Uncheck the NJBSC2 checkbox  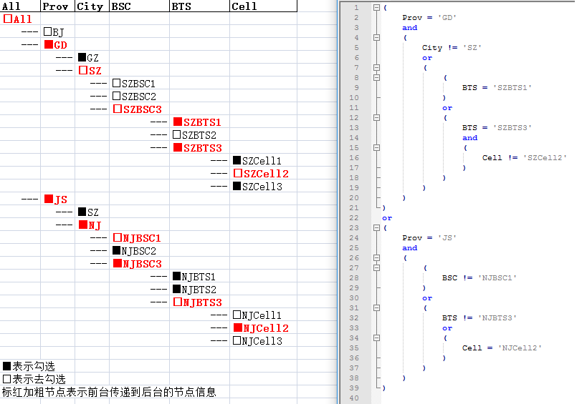(116, 250)
